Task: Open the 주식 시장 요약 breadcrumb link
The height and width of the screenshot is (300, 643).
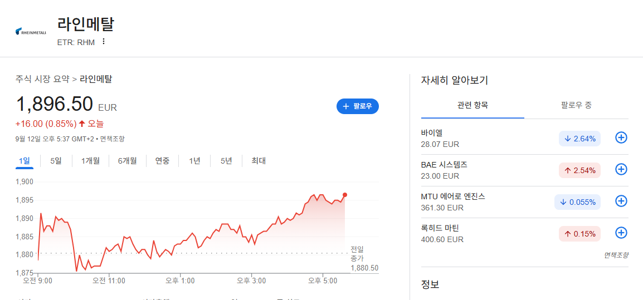Action: point(43,80)
